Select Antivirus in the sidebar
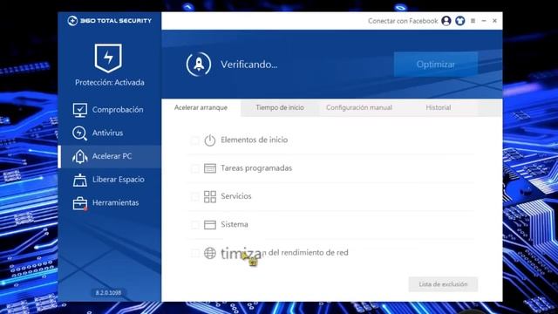Image resolution: width=558 pixels, height=314 pixels. 110,133
